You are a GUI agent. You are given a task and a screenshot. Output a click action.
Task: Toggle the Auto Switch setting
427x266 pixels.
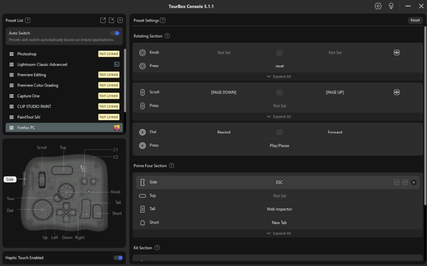click(115, 32)
